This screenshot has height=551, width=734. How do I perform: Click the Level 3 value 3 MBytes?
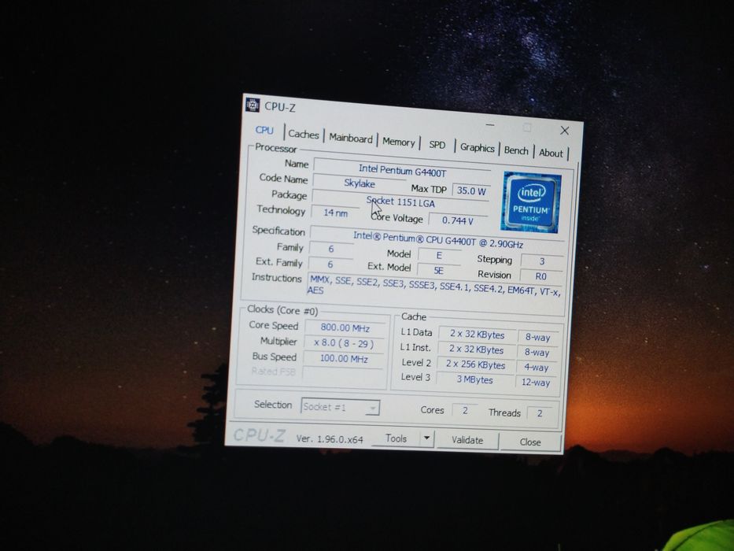click(x=474, y=379)
